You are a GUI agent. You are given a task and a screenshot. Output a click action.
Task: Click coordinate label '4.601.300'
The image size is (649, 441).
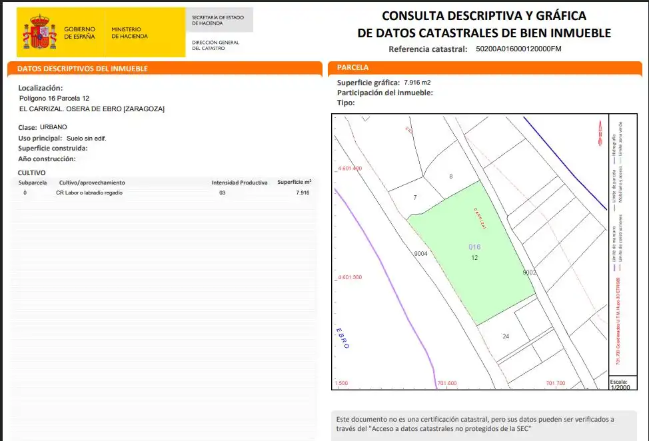[350, 277]
